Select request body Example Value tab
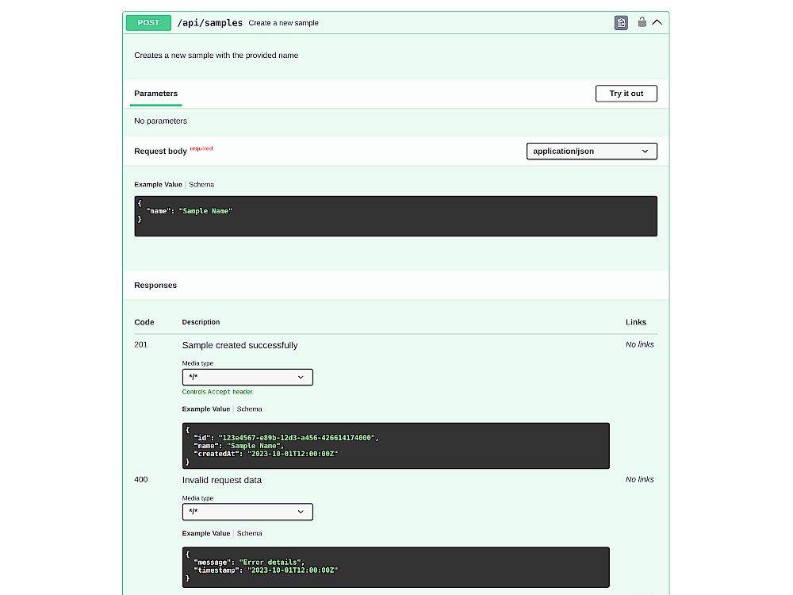Viewport: 793px width, 595px height. [158, 185]
